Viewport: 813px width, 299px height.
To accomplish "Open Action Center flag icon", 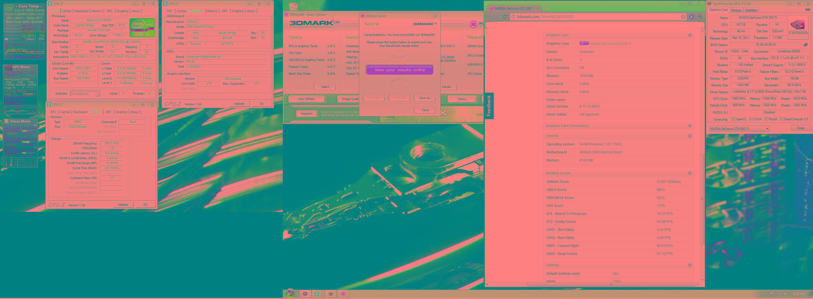I will coord(772,294).
